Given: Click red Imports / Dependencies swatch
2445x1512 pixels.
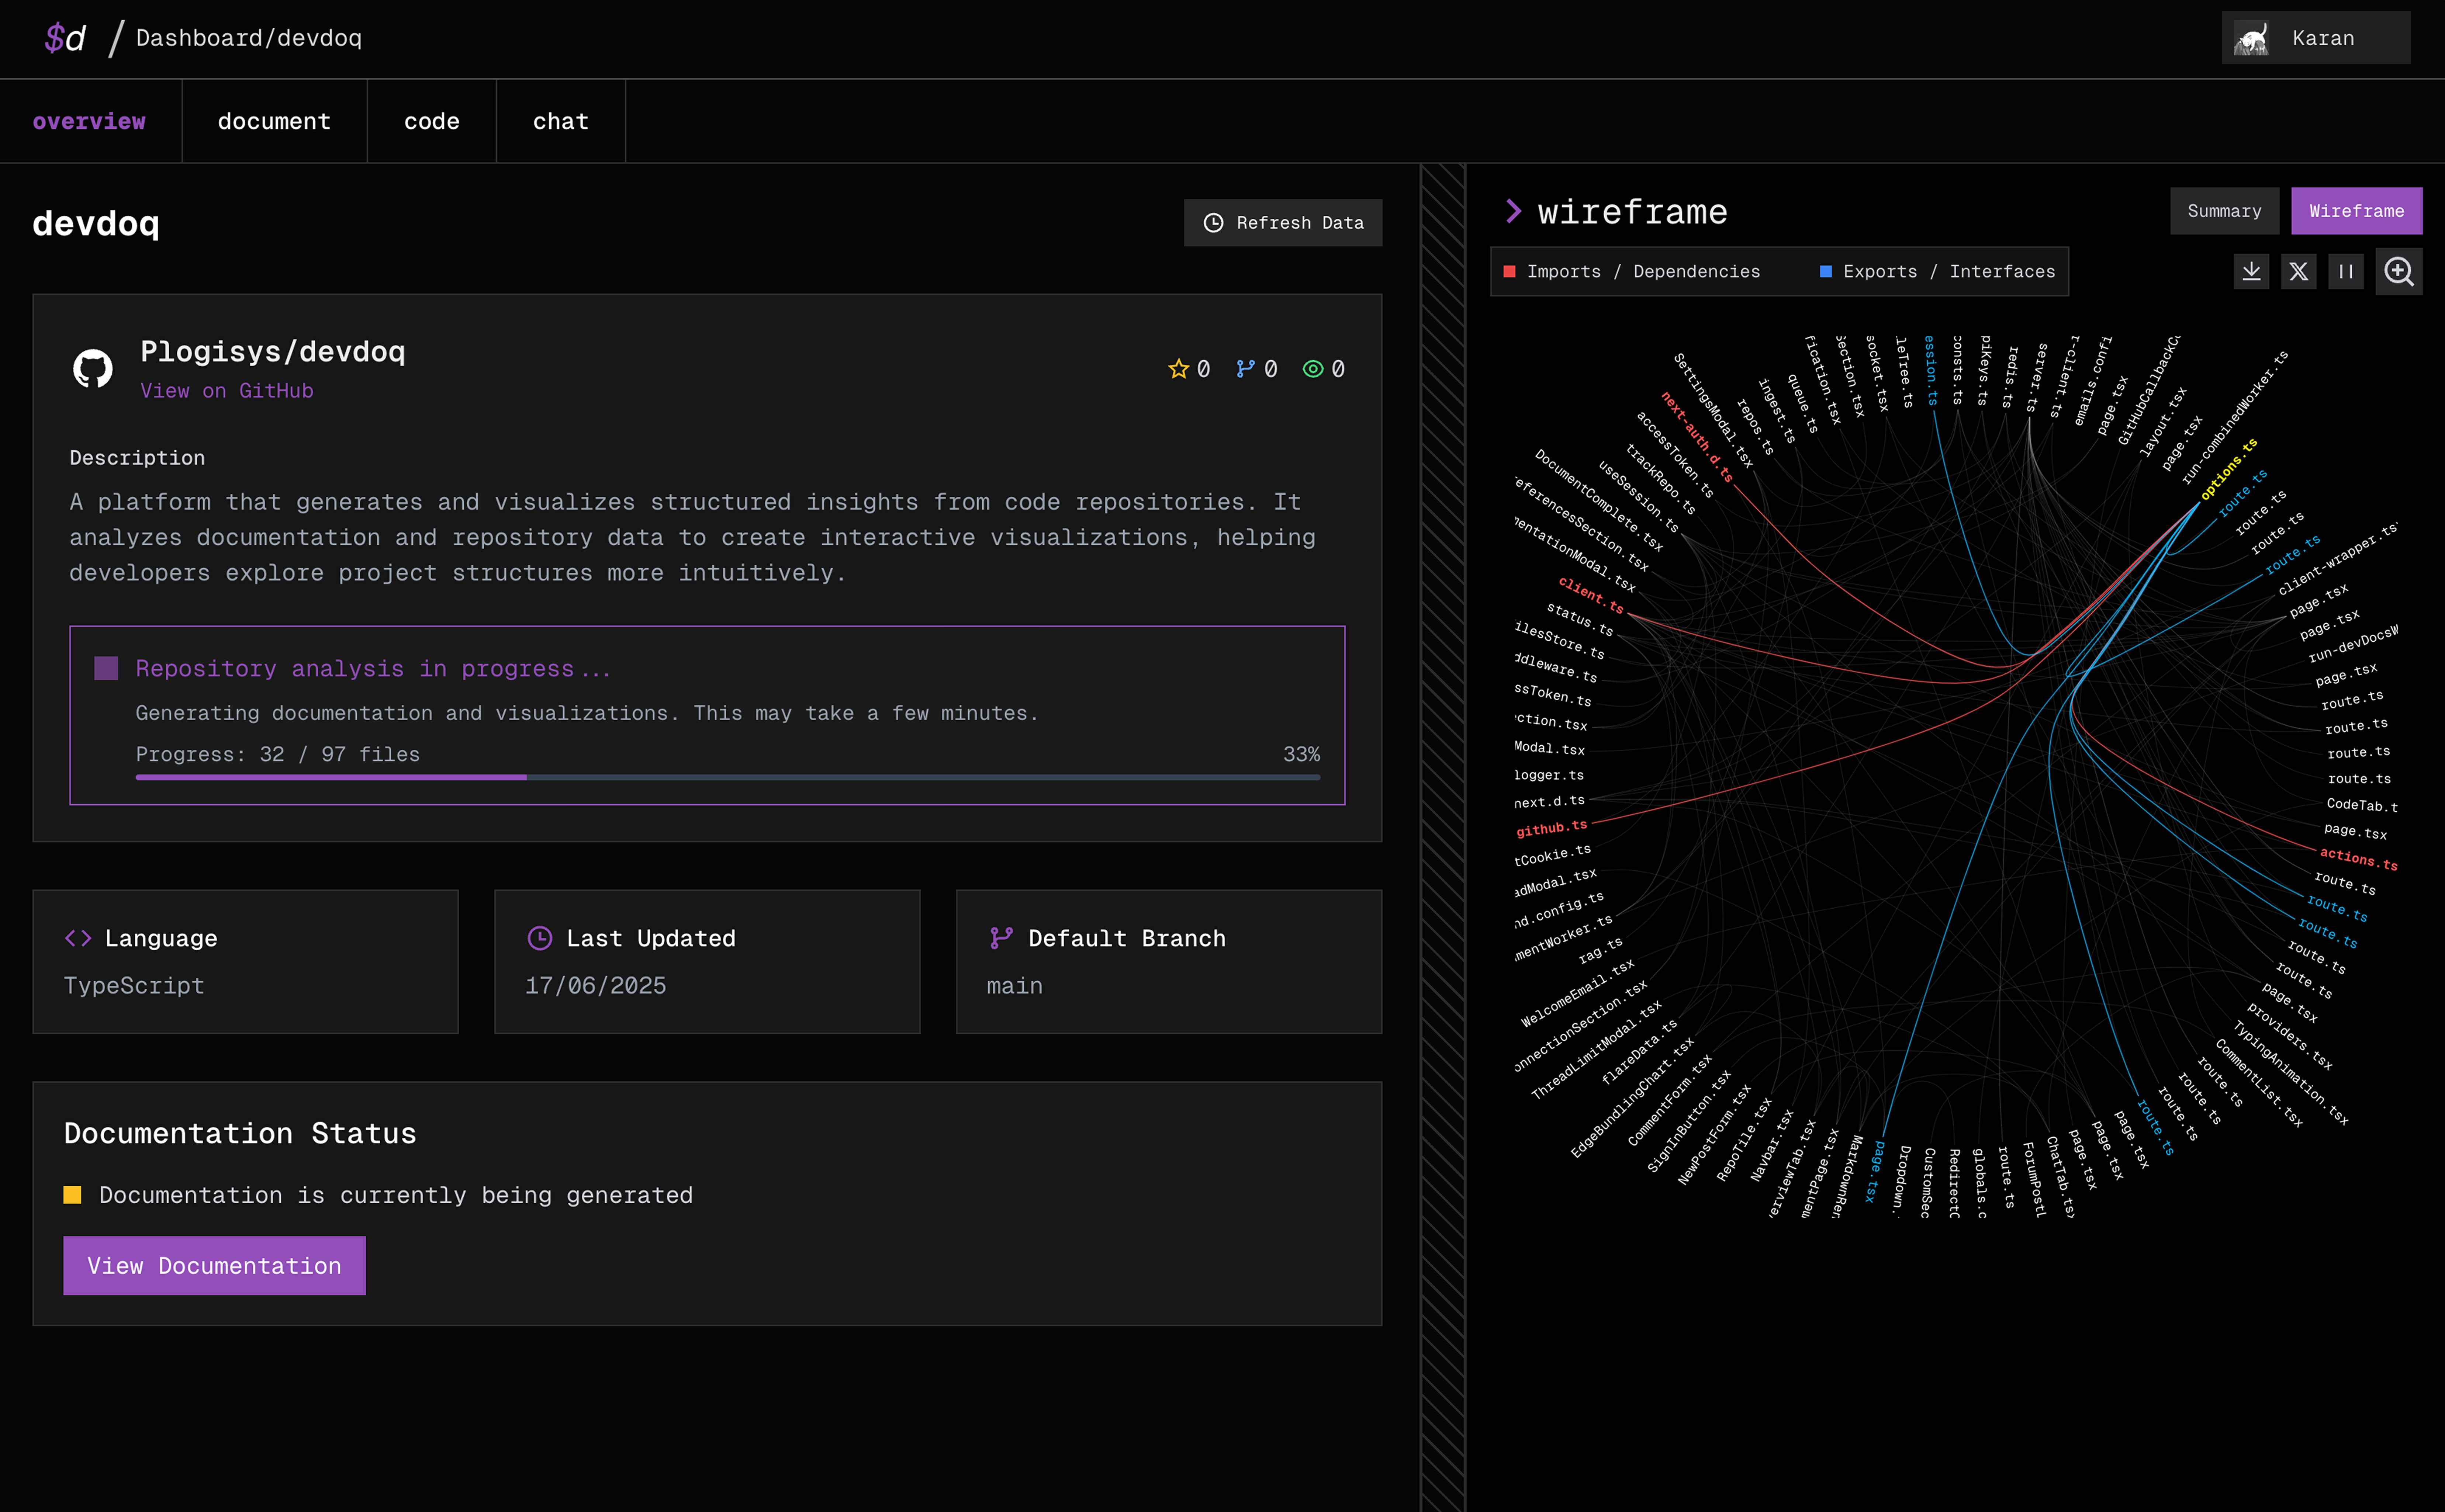Looking at the screenshot, I should point(1509,272).
